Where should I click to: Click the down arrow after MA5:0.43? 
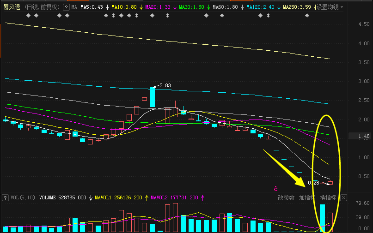tap(107, 7)
